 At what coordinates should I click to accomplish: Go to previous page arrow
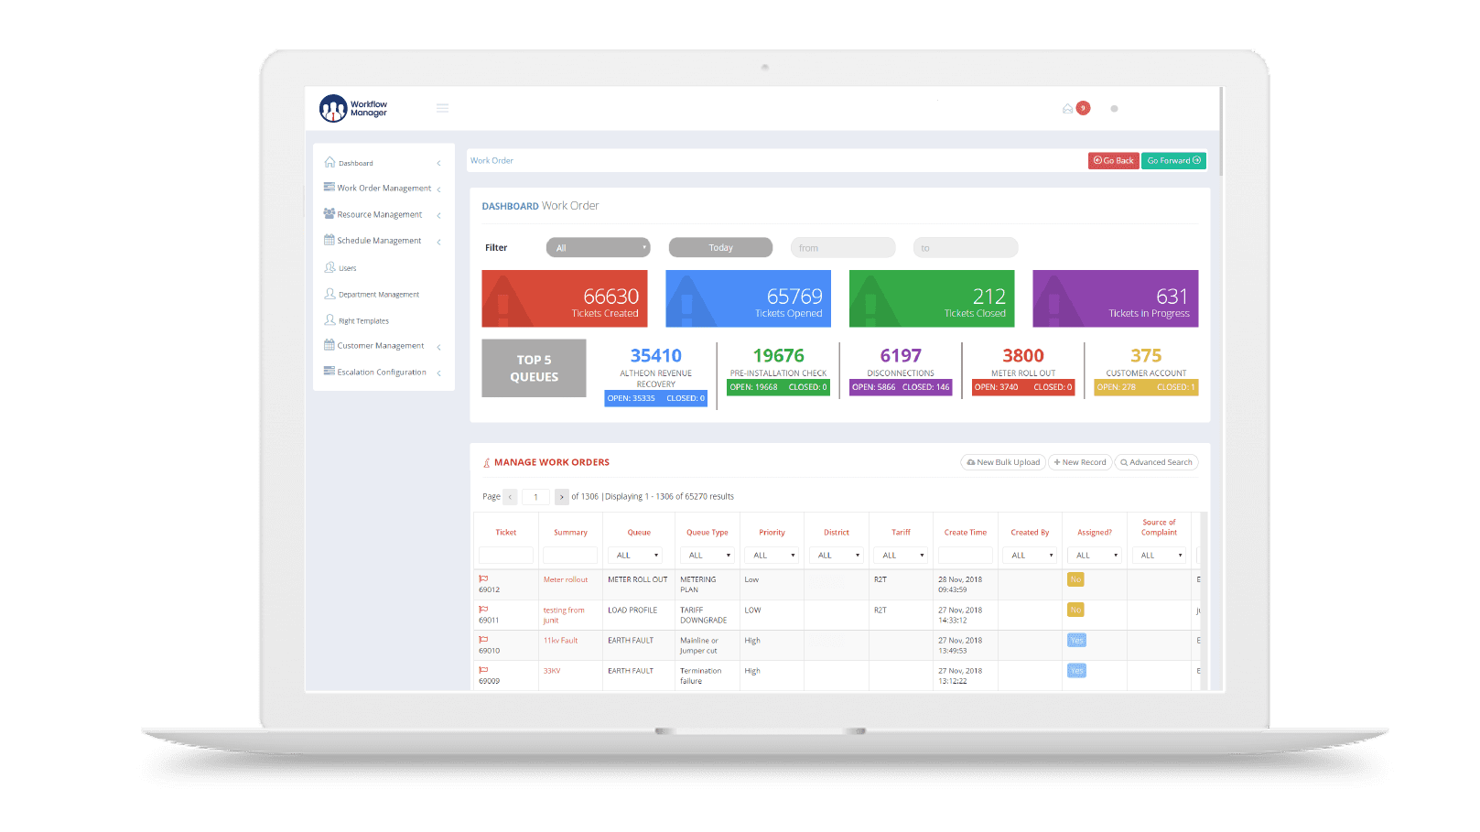[510, 497]
